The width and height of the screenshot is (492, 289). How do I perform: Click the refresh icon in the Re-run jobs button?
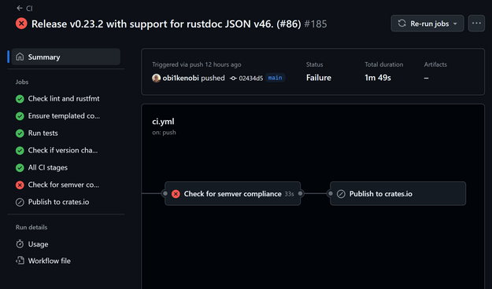pyautogui.click(x=402, y=24)
